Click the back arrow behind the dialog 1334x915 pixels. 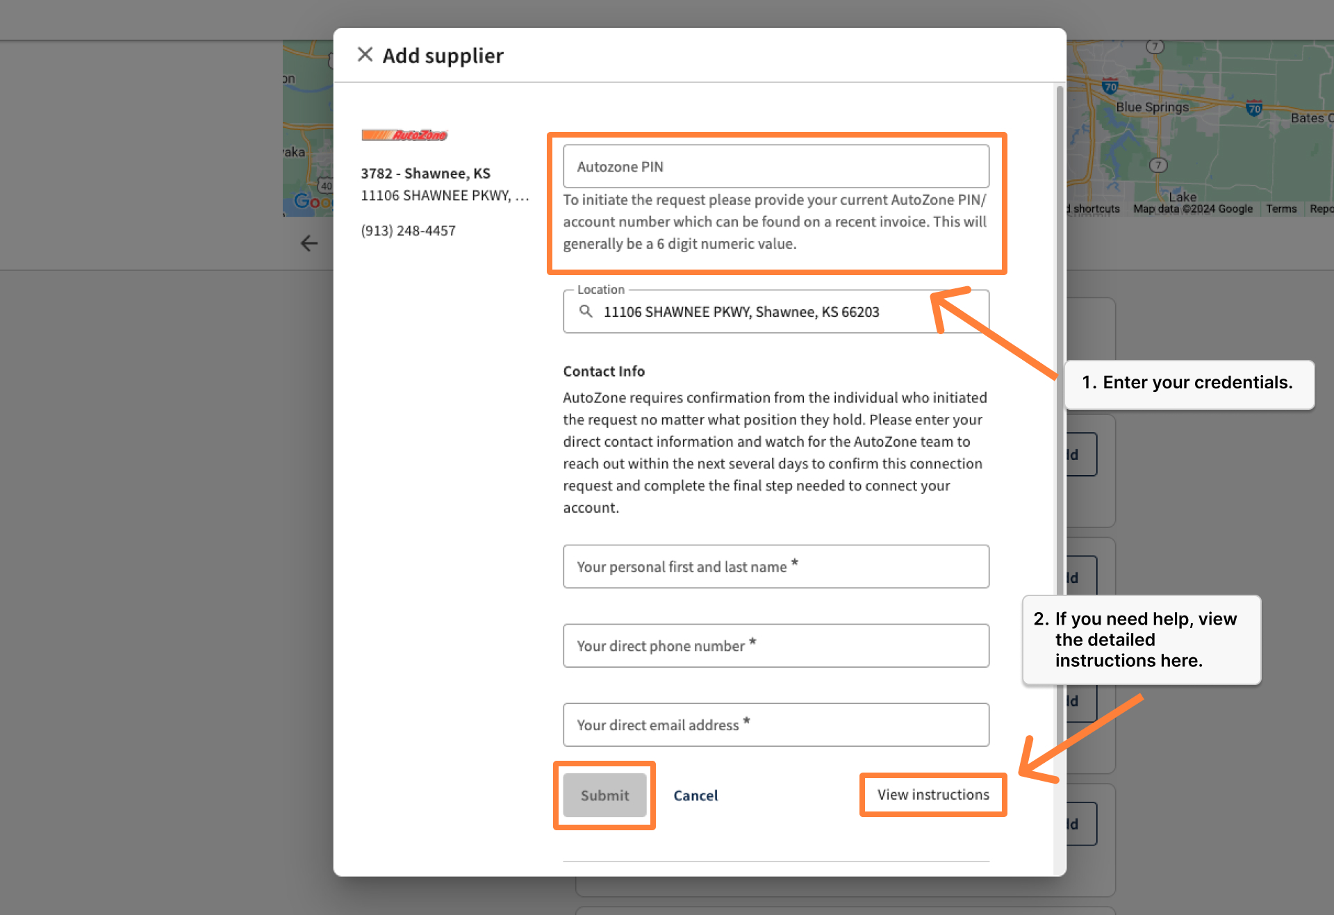pyautogui.click(x=309, y=243)
